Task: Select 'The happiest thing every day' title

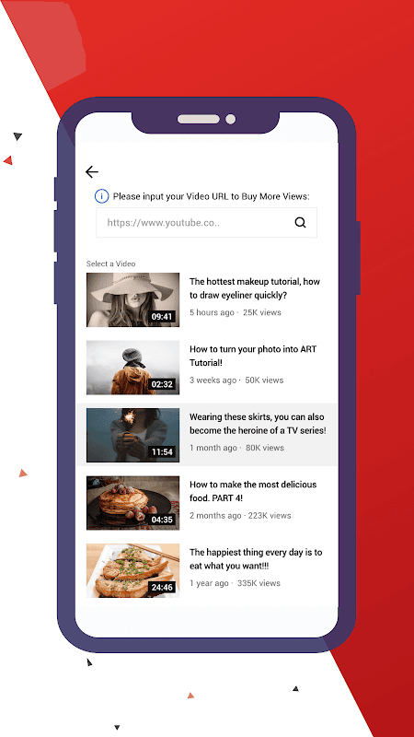Action: coord(256,559)
